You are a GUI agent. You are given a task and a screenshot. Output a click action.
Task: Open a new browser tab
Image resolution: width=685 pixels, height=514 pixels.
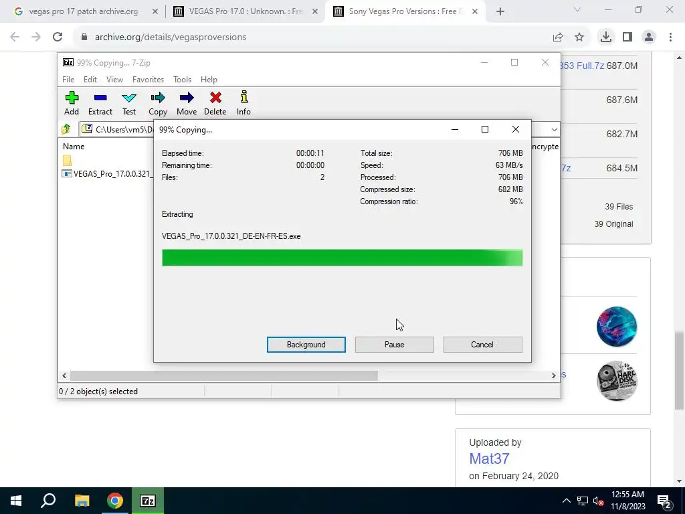click(x=500, y=12)
